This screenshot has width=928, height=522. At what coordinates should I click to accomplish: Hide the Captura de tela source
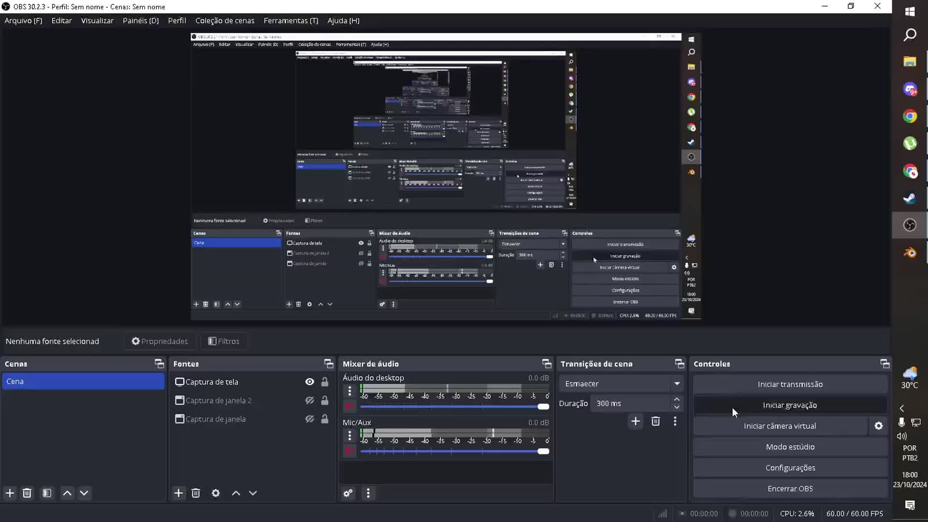tap(309, 382)
